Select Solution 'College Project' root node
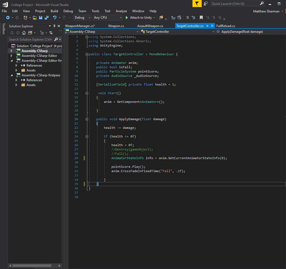Image resolution: width=286 pixels, height=269 pixels. tap(36, 46)
